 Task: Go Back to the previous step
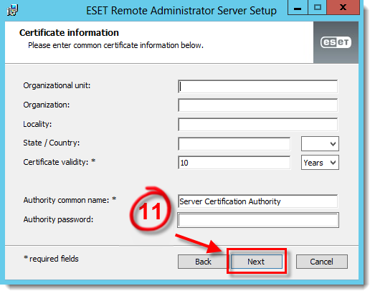pyautogui.click(x=203, y=262)
